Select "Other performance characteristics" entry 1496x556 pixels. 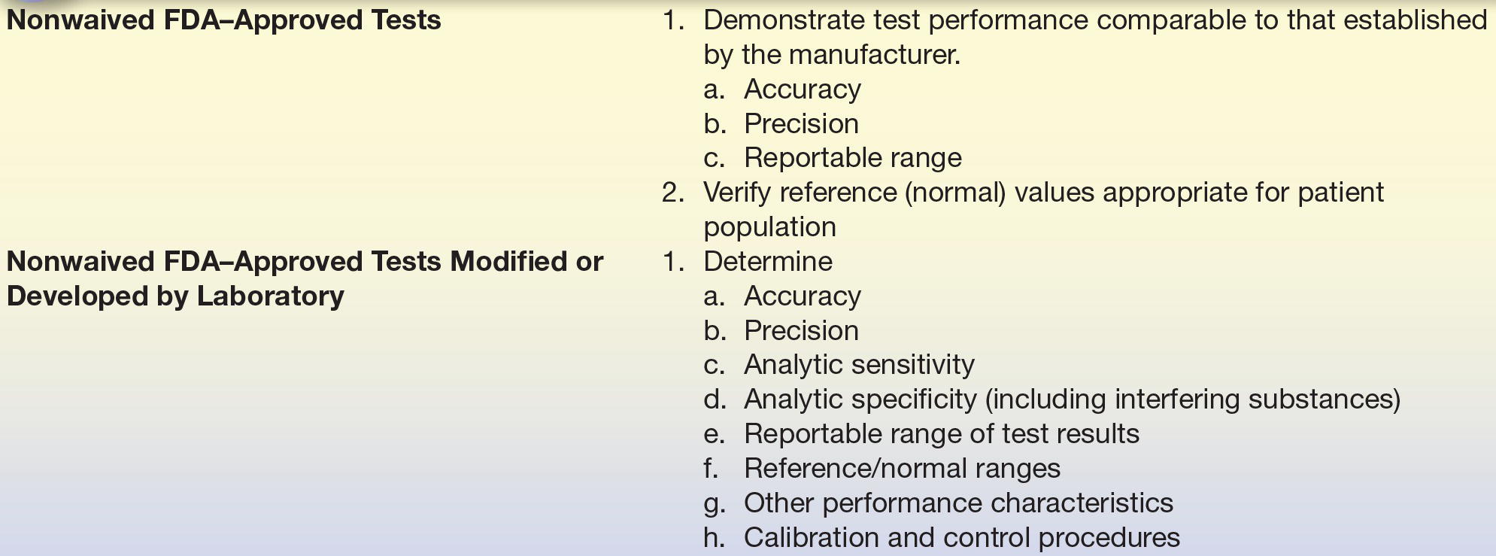958,503
